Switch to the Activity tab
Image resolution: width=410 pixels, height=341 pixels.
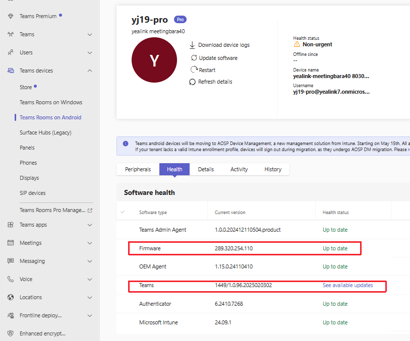click(239, 169)
